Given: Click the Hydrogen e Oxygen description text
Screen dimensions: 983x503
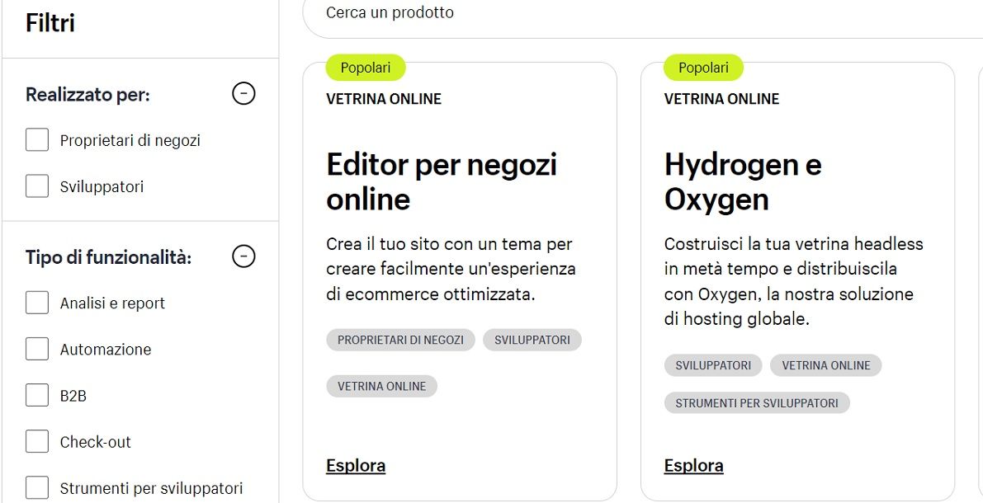Looking at the screenshot, I should [x=794, y=281].
